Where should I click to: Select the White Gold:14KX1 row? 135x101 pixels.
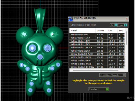point(97,64)
